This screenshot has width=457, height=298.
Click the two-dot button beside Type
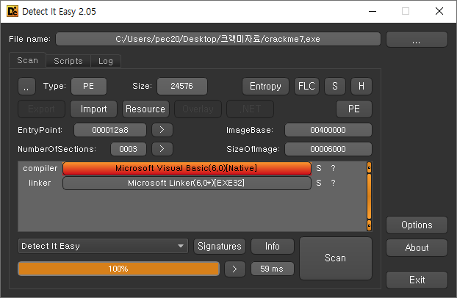(x=26, y=86)
